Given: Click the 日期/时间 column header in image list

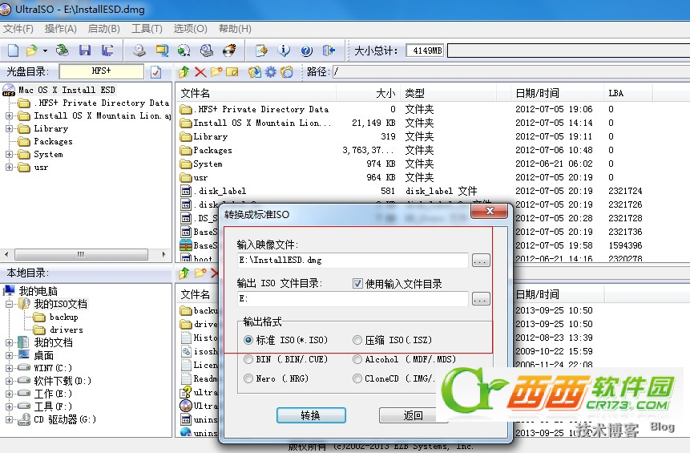Looking at the screenshot, I should click(537, 93).
